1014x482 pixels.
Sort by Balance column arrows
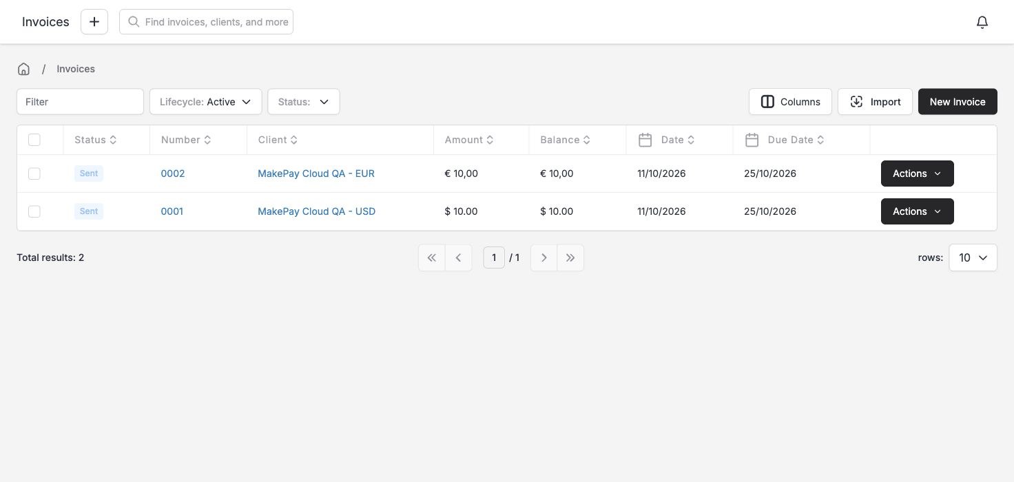pos(587,140)
